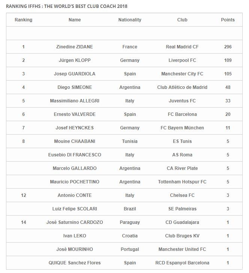Screen dimensions: 249x273
Task: Click the Name column header
Action: click(x=75, y=20)
